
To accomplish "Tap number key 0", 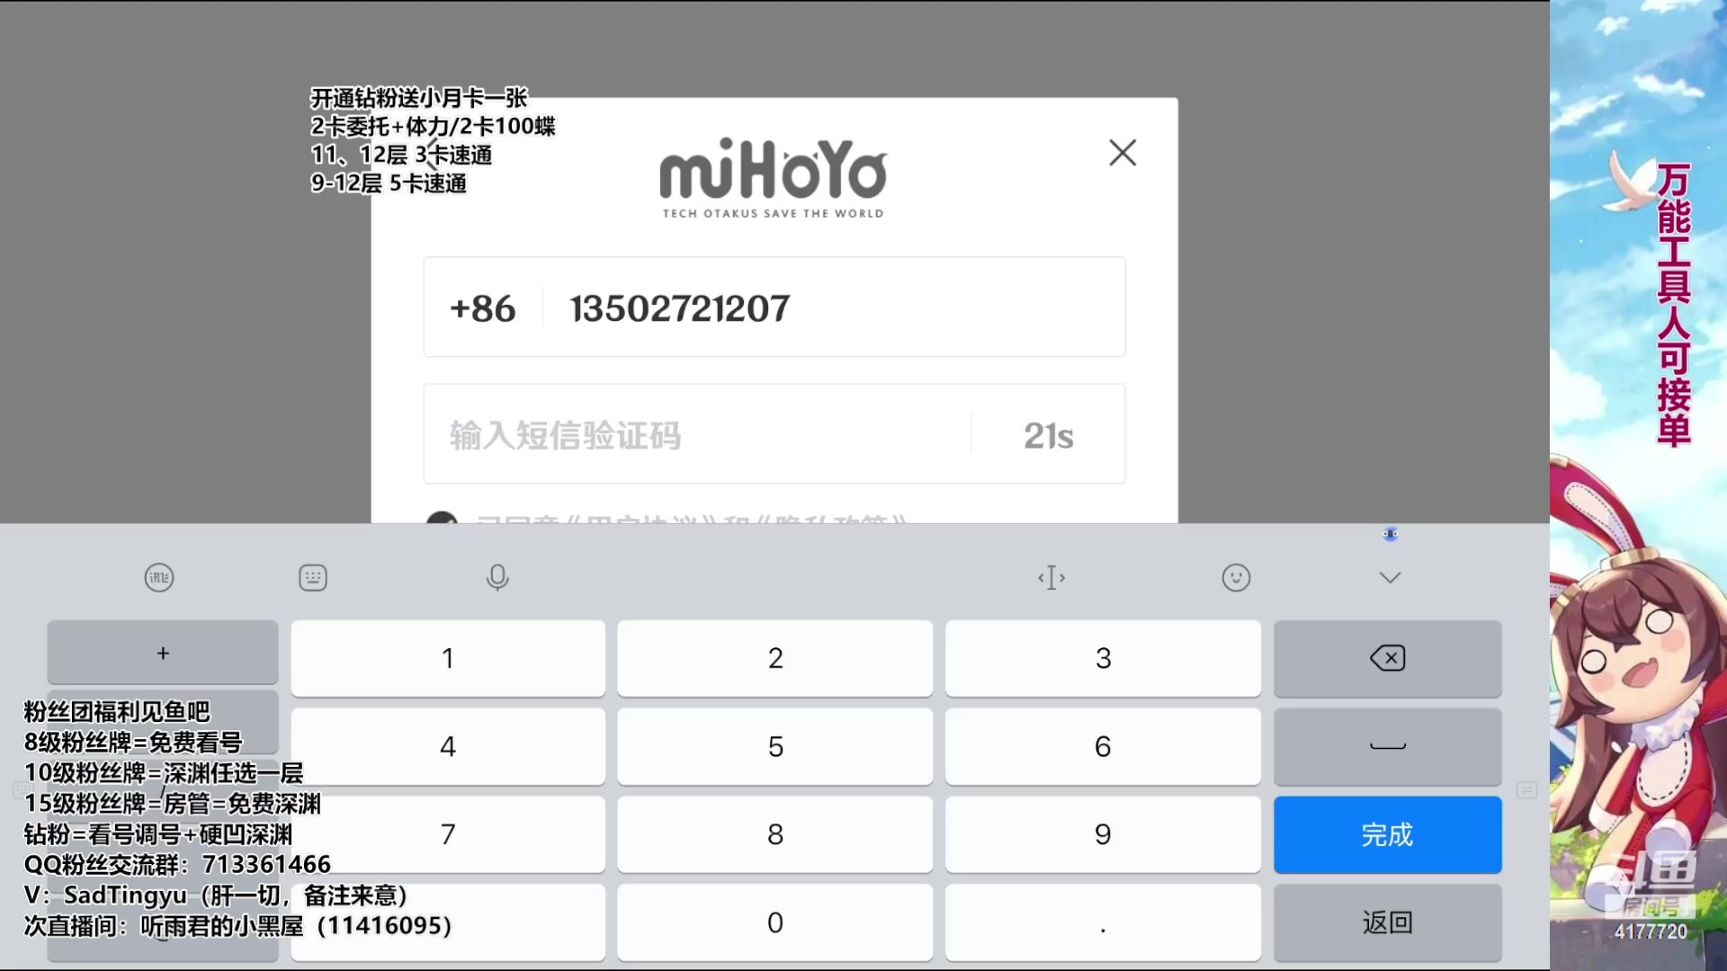I will [775, 922].
